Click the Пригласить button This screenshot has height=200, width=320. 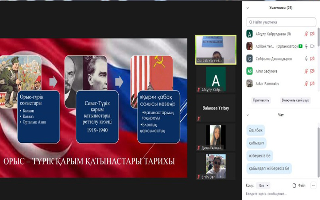coord(261,100)
